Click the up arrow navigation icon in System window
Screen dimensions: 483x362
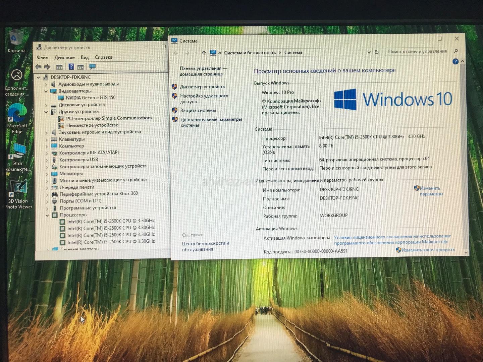point(204,53)
